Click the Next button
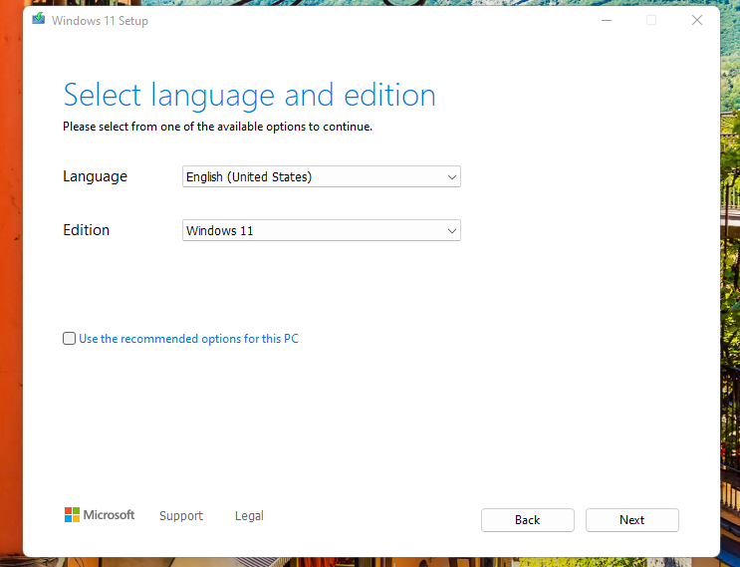 tap(631, 520)
